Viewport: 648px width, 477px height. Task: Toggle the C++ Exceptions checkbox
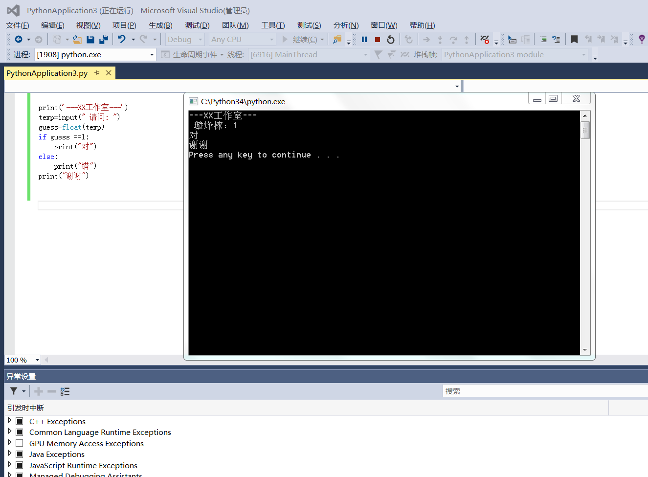(20, 421)
